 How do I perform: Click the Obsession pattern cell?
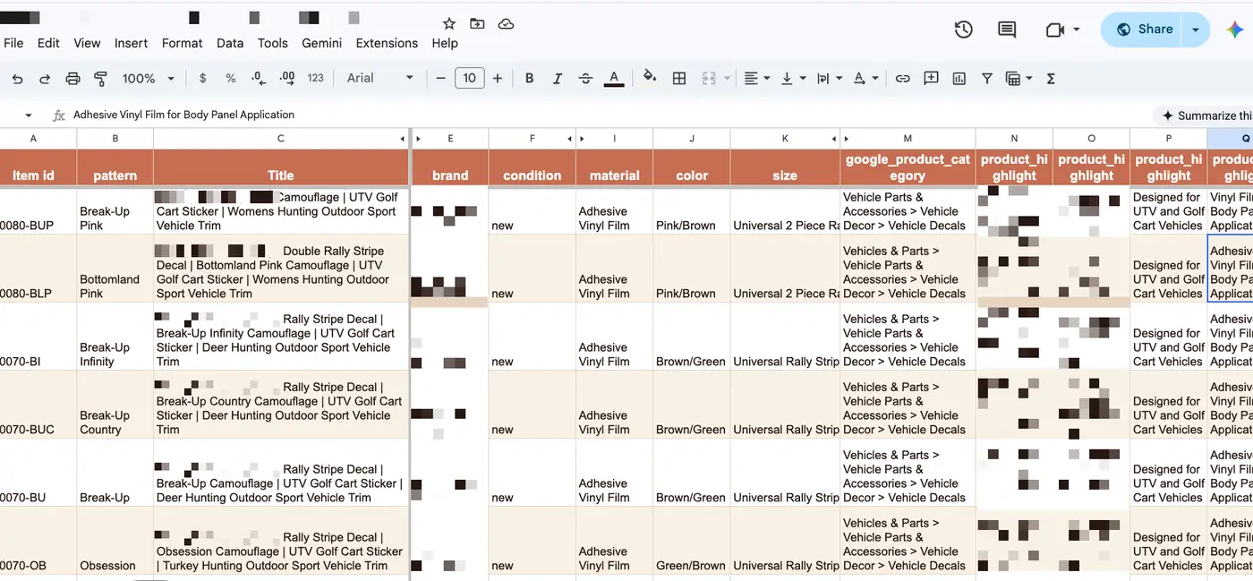point(115,541)
